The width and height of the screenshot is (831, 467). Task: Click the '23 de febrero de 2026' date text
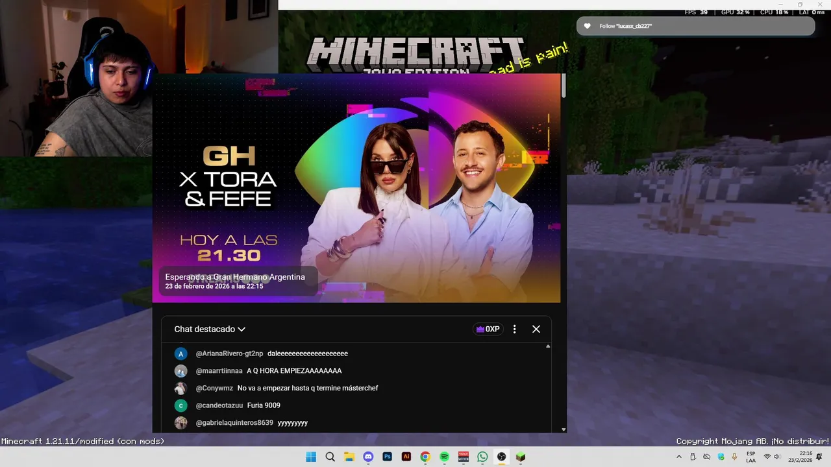coord(214,286)
